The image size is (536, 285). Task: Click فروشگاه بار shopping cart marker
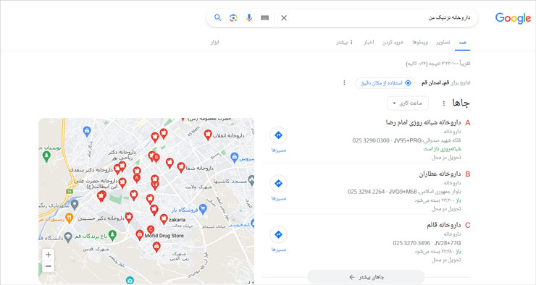tap(203, 209)
